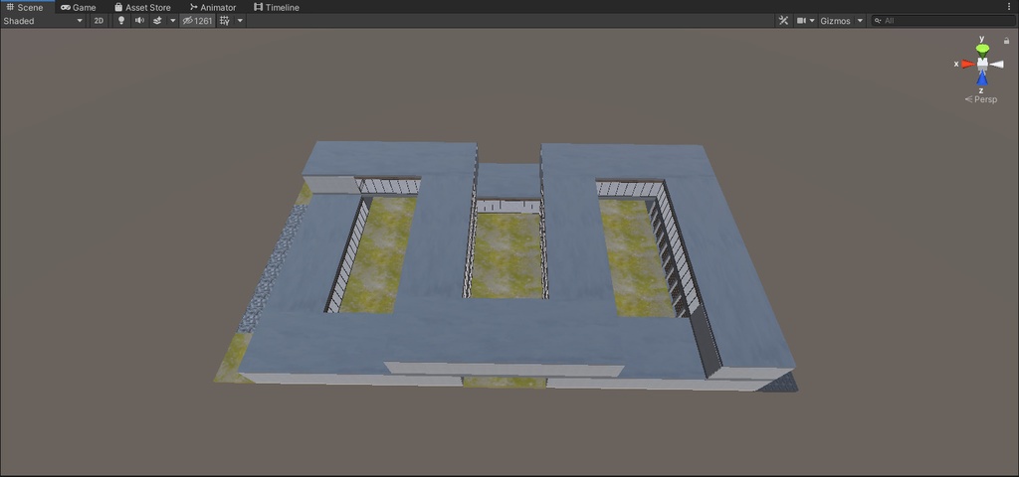Open the Gizmos dropdown arrow
The image size is (1019, 477).
click(x=860, y=21)
